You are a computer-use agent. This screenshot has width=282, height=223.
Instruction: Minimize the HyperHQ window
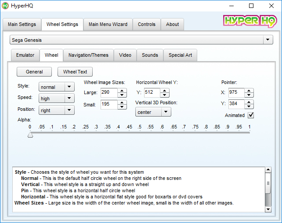pyautogui.click(x=231, y=6)
